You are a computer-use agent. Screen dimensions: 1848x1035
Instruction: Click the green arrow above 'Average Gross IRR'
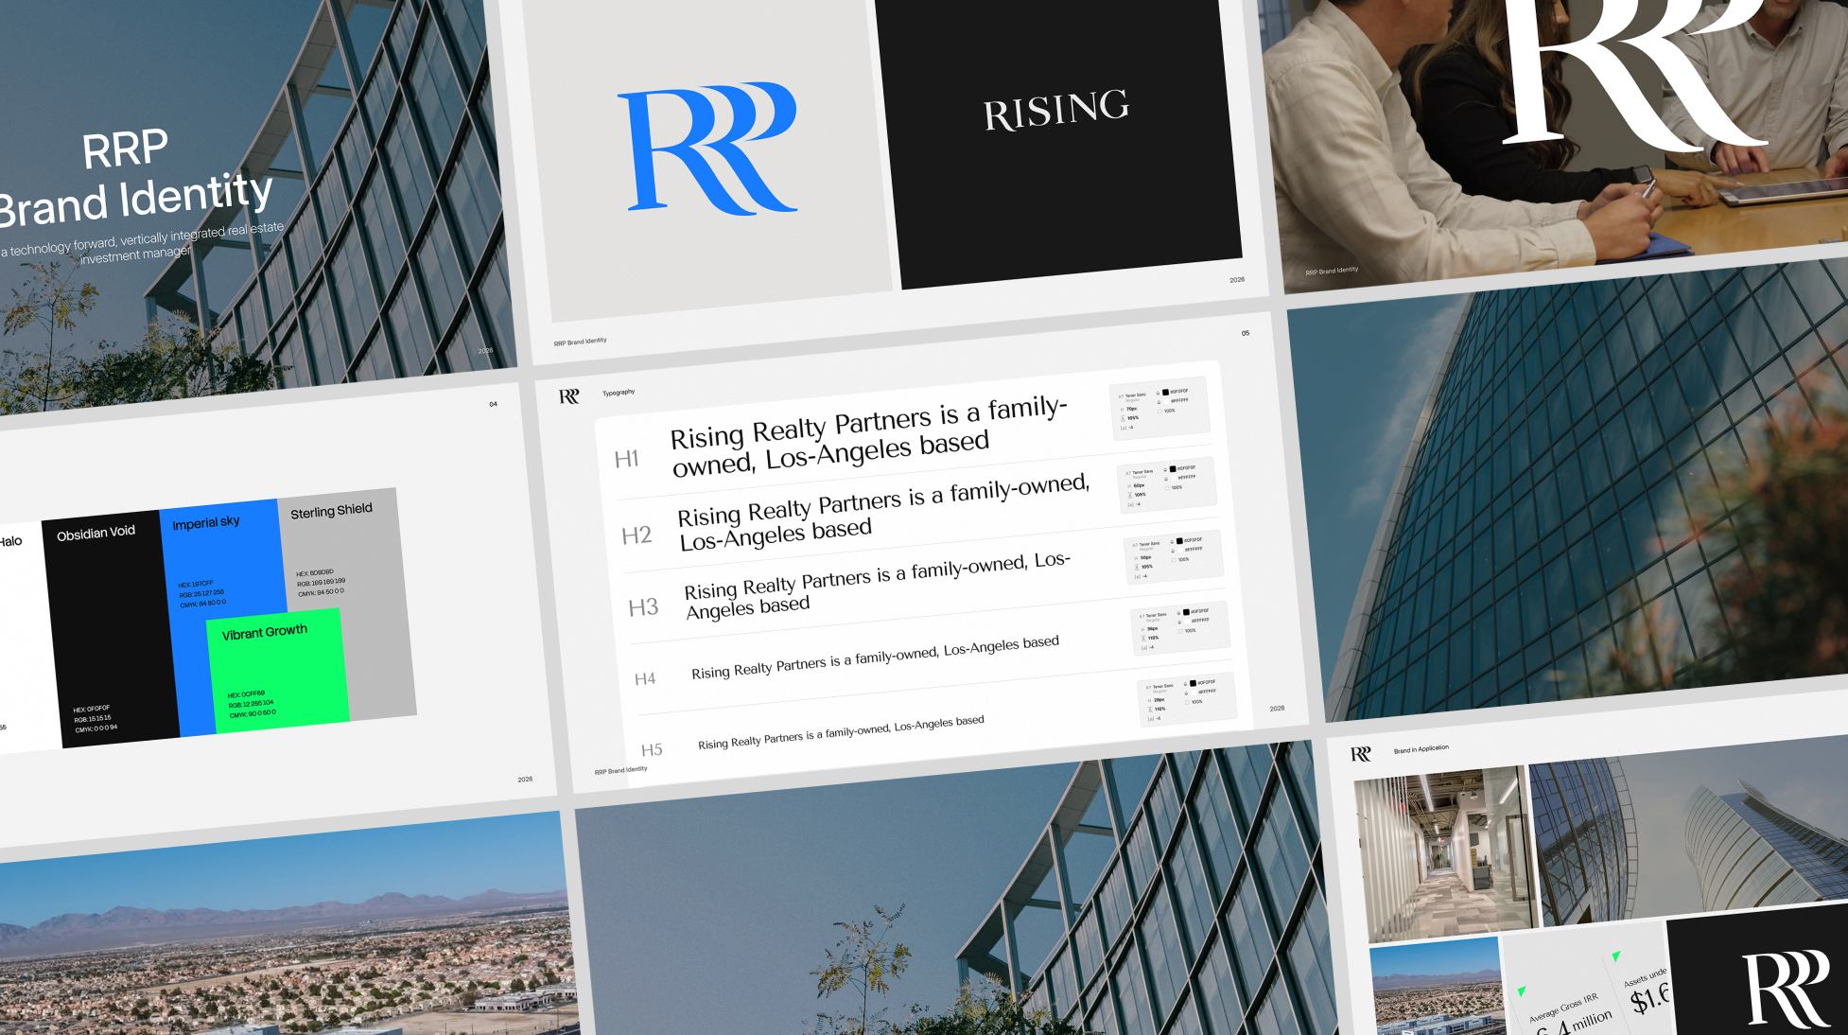(1522, 991)
